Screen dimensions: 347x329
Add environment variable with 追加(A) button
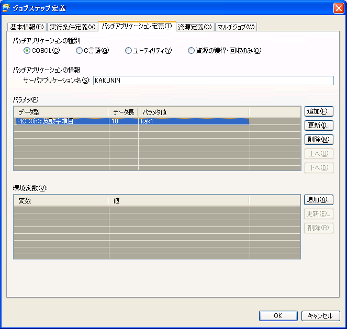pos(319,200)
